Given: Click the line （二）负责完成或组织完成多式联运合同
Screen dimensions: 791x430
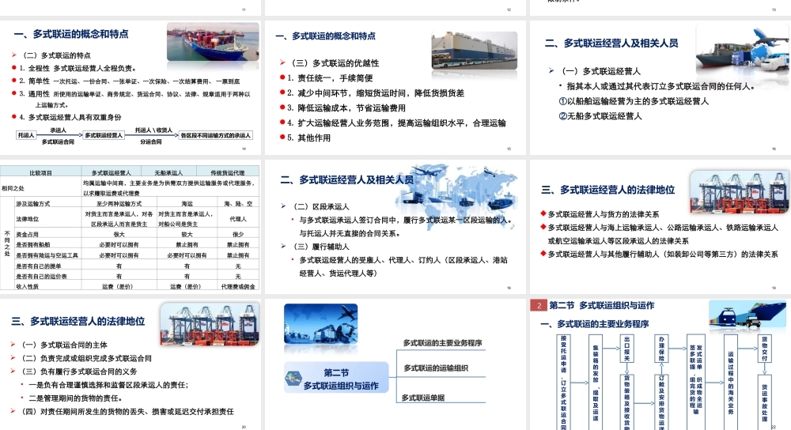Looking at the screenshot, I should pos(86,358).
